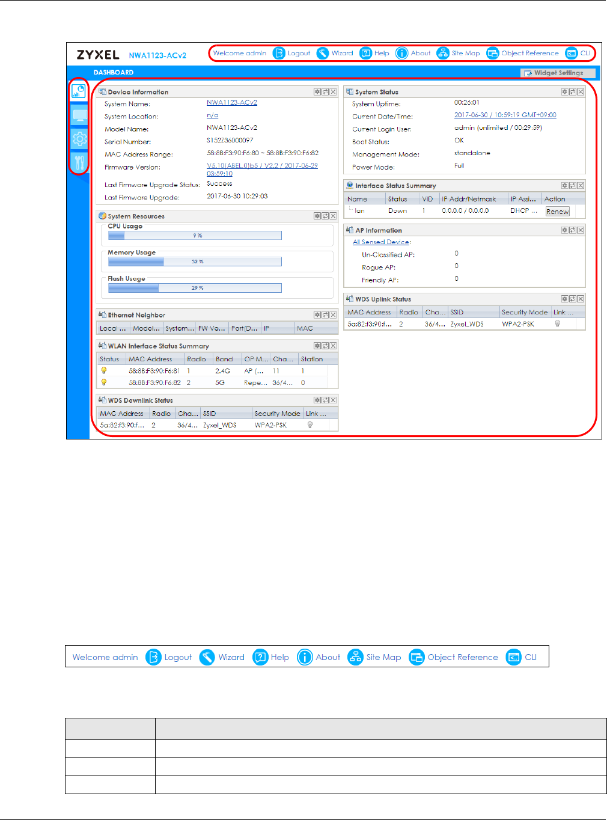Refresh the WDS Uplink Status widget
The width and height of the screenshot is (607, 820).
(573, 299)
